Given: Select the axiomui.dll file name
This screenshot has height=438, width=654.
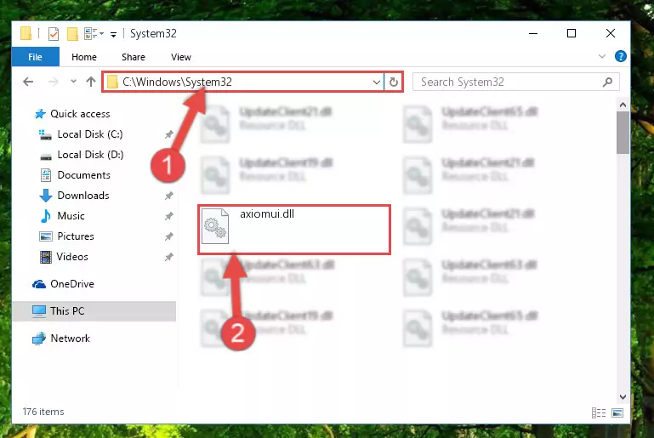Looking at the screenshot, I should [267, 214].
